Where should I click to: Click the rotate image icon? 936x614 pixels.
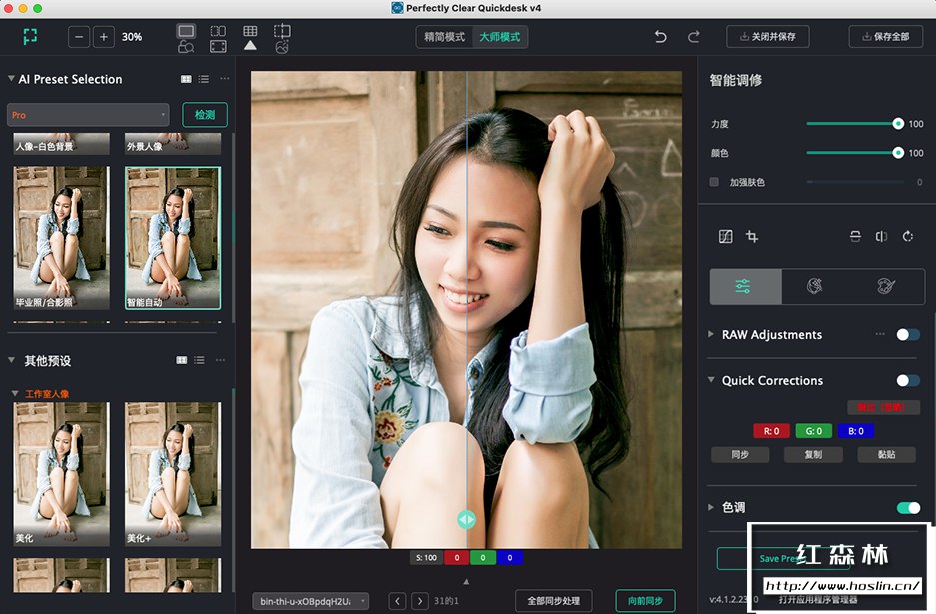point(907,236)
